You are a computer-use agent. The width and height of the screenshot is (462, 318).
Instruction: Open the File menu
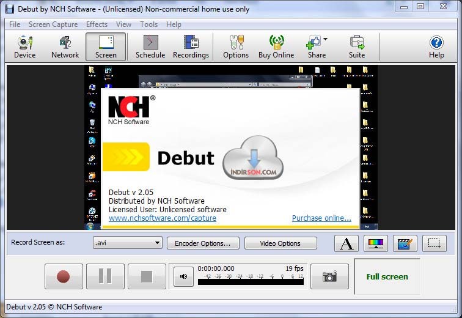15,24
